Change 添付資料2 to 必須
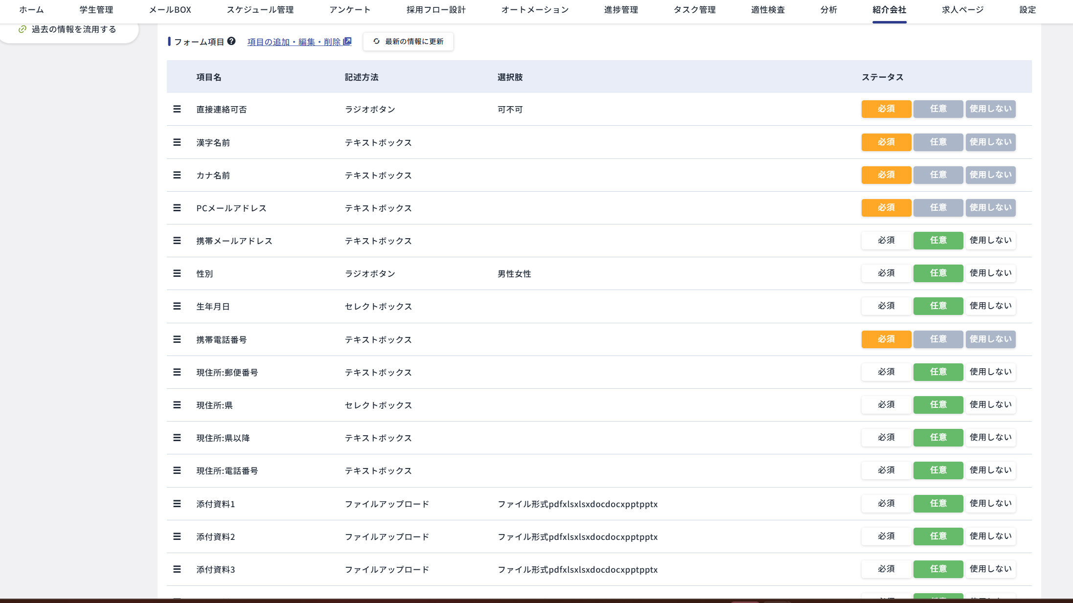Image resolution: width=1073 pixels, height=603 pixels. pos(886,536)
